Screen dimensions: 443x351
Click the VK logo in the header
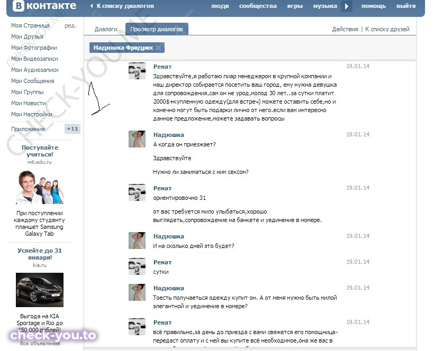[x=44, y=6]
